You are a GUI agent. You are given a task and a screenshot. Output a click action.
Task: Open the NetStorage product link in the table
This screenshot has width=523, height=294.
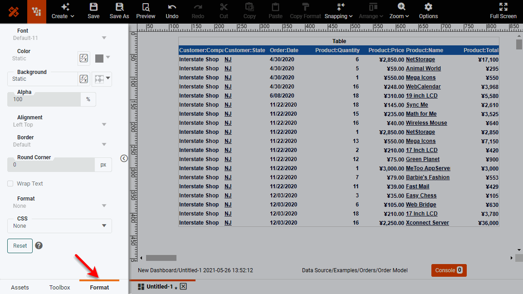tap(421, 59)
